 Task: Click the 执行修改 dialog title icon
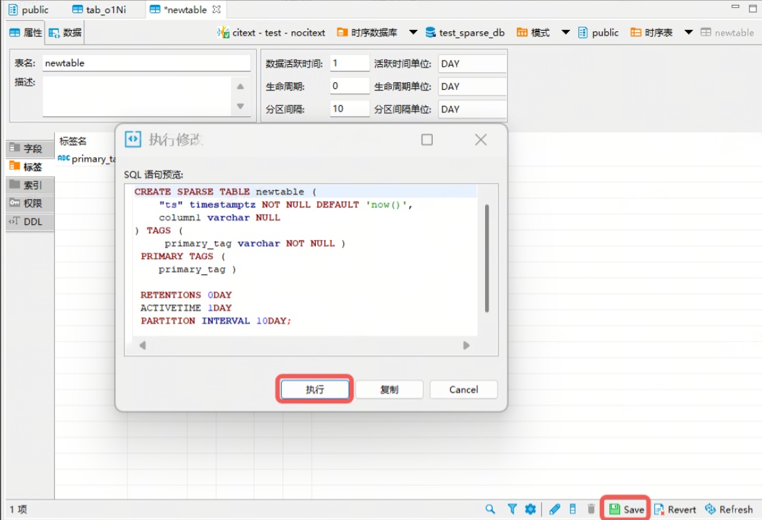click(x=133, y=139)
